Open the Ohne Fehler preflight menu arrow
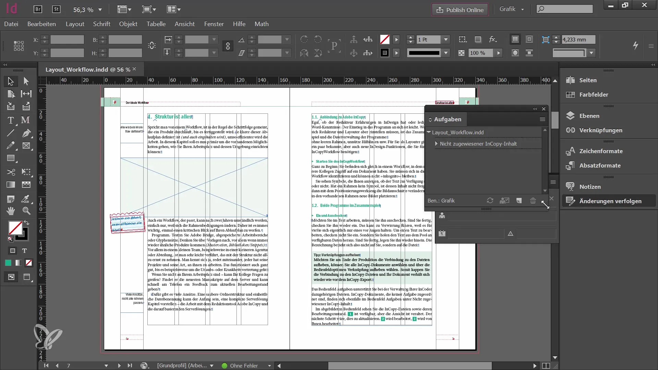This screenshot has width=658, height=370. (x=269, y=366)
